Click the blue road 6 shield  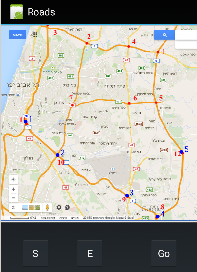click(156, 61)
